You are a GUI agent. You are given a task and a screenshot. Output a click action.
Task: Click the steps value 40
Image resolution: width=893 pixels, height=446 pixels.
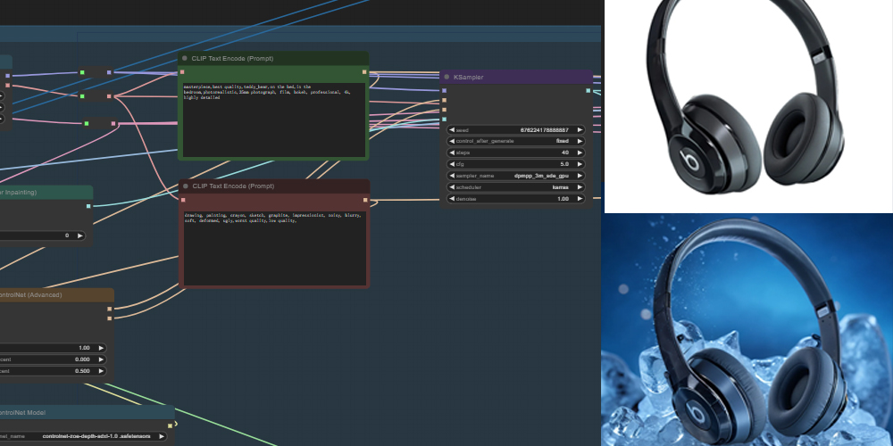(564, 153)
